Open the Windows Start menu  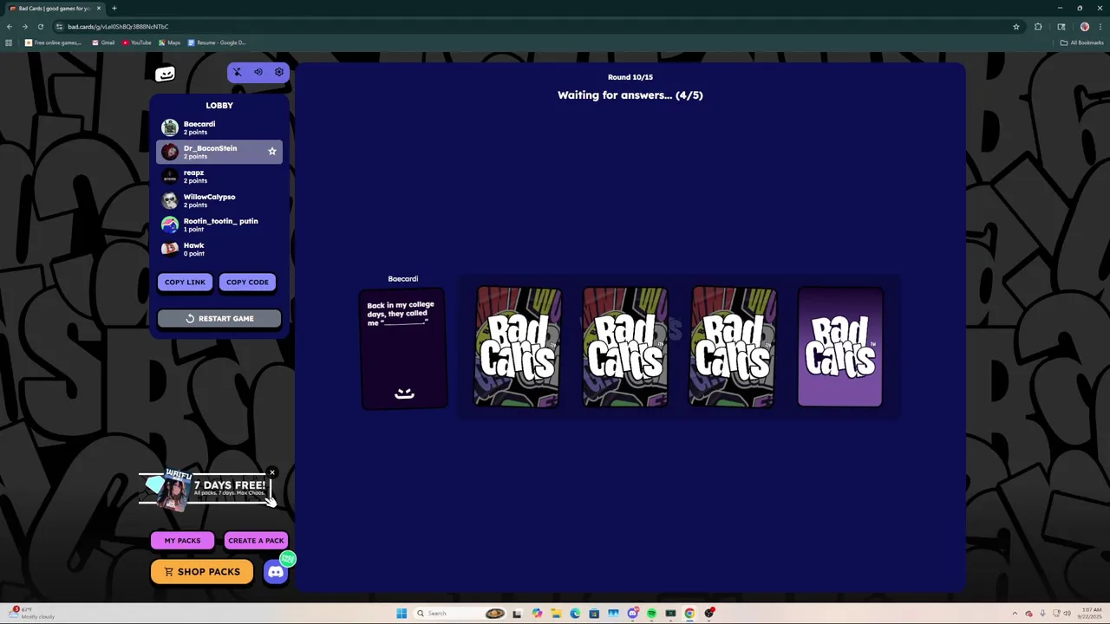[402, 614]
